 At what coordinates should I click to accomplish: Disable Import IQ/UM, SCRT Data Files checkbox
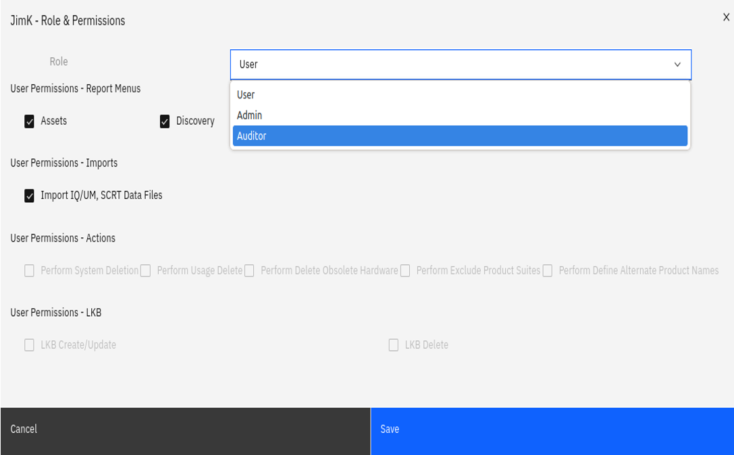[30, 196]
